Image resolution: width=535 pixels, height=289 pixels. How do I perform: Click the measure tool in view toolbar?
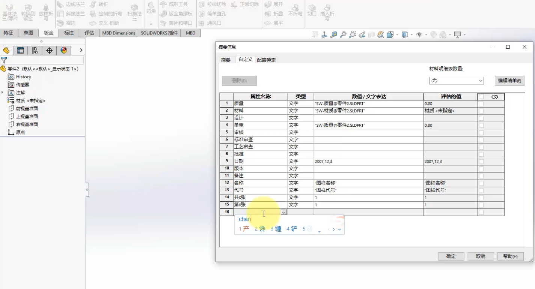[x=335, y=35]
